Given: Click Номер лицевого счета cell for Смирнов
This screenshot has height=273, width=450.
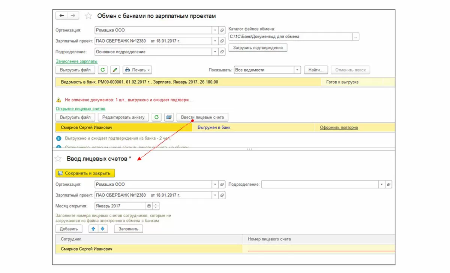Looking at the screenshot, I should click(319, 249).
